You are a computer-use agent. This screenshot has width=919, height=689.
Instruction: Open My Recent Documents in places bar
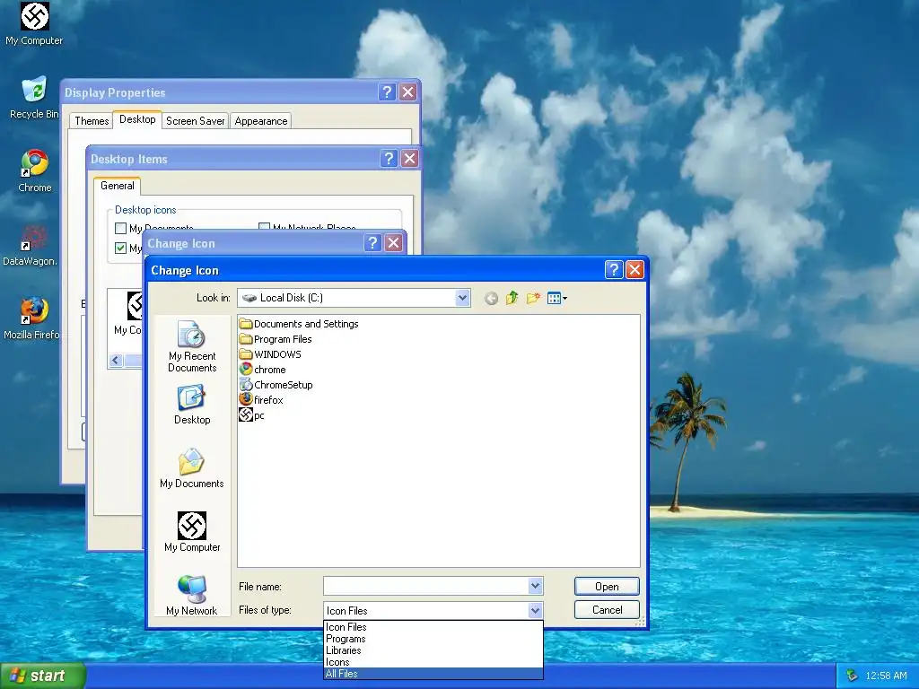pyautogui.click(x=192, y=346)
